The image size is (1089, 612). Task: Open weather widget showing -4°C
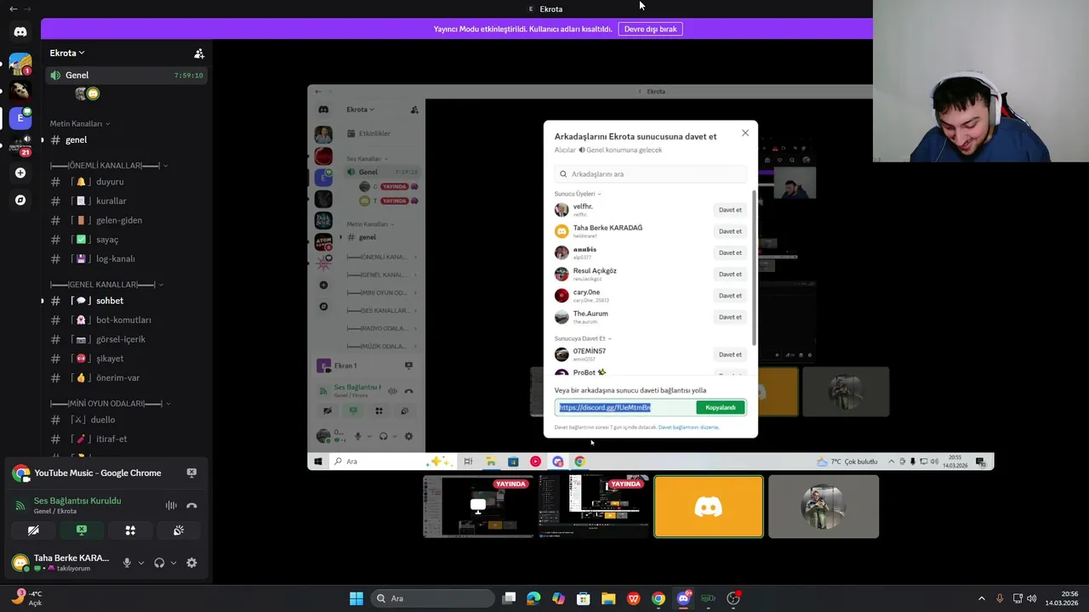pyautogui.click(x=26, y=598)
